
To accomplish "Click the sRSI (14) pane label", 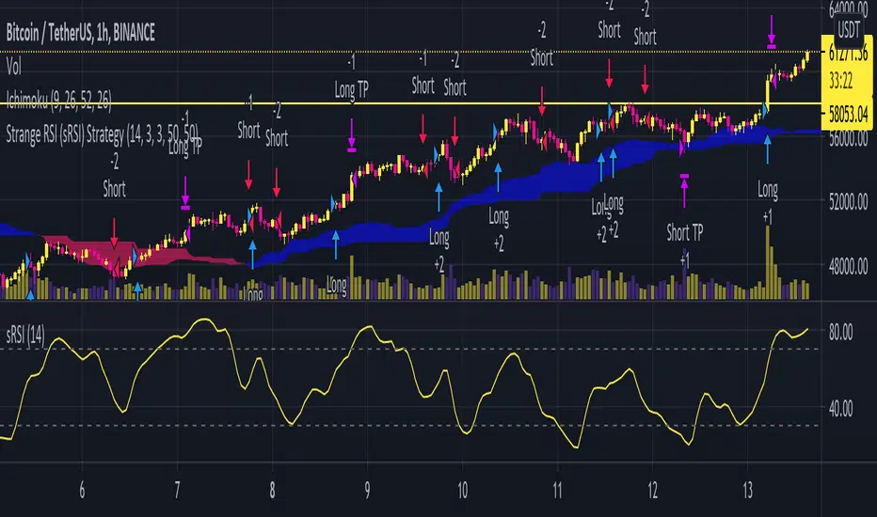I will pos(25,336).
